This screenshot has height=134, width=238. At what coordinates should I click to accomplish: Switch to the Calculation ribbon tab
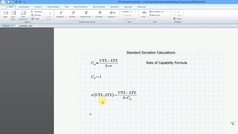(x=115, y=7)
